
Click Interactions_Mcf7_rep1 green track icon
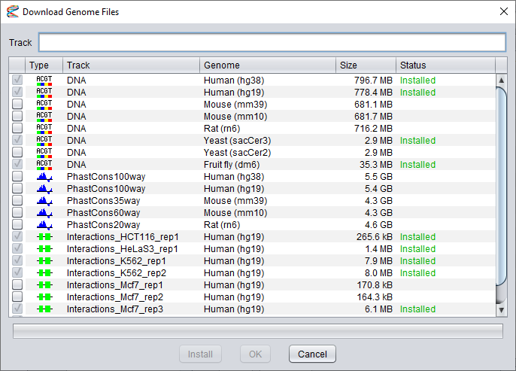point(44,285)
